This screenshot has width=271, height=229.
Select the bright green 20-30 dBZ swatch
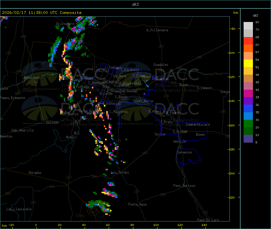click(248, 123)
